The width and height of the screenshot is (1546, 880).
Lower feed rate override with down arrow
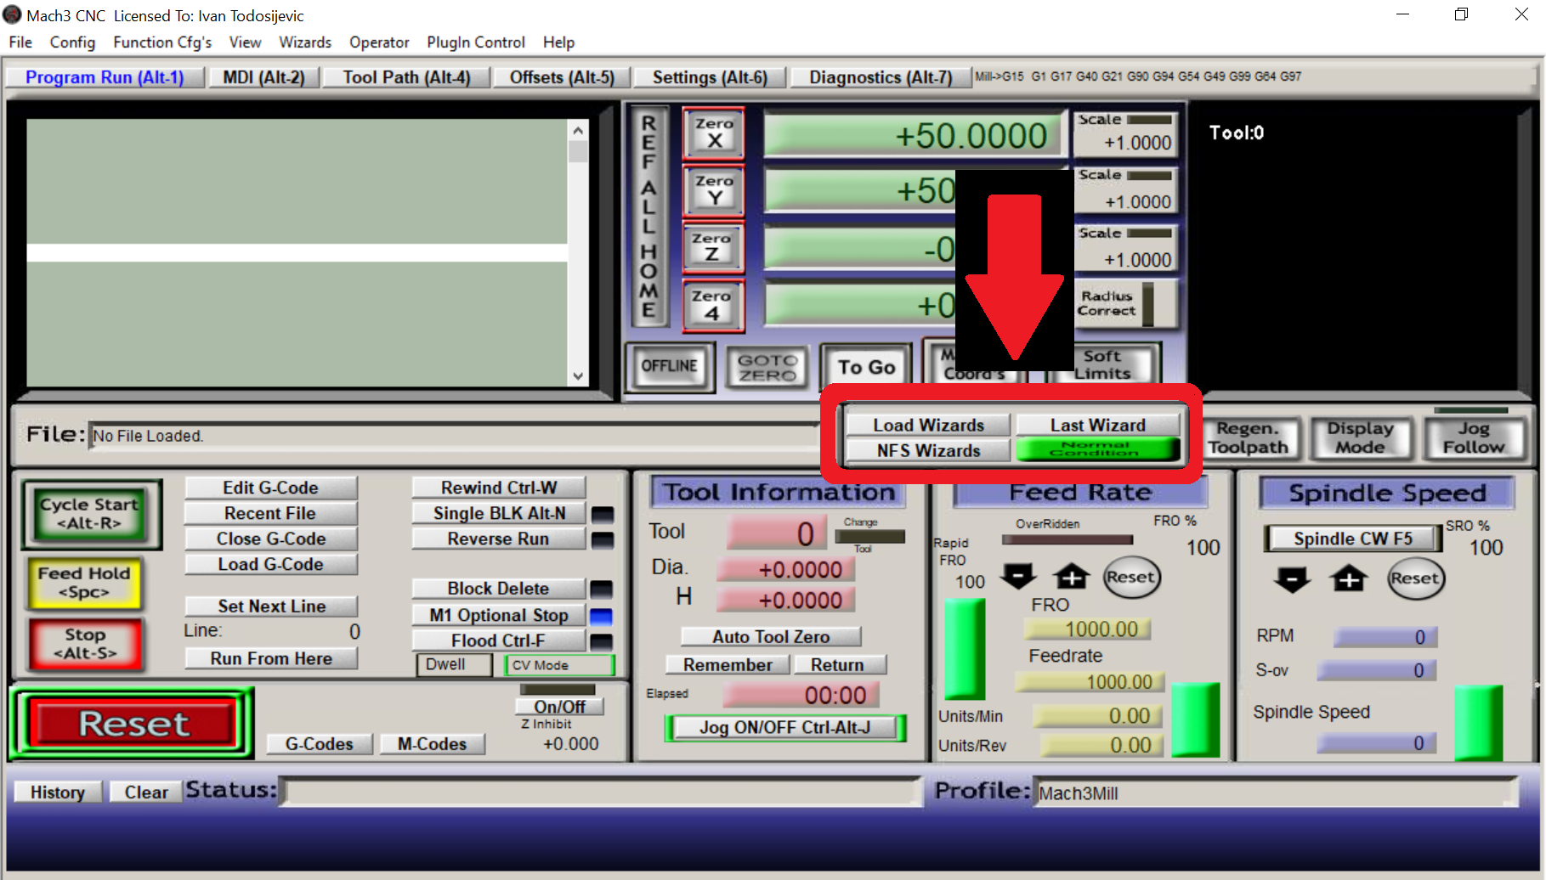[1018, 577]
